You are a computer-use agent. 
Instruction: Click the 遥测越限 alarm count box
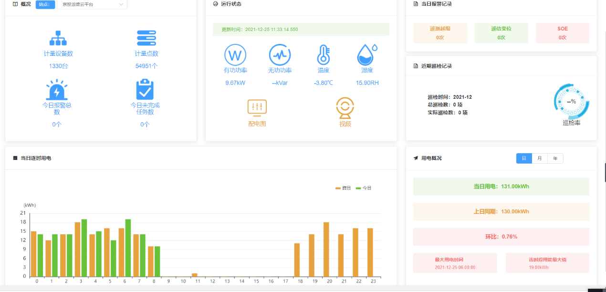point(440,33)
